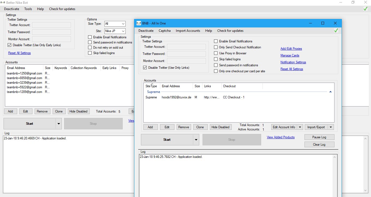Select teambnb+1289@gmail.com account row
Viewport: 371px width, 197px height.
[x=70, y=92]
